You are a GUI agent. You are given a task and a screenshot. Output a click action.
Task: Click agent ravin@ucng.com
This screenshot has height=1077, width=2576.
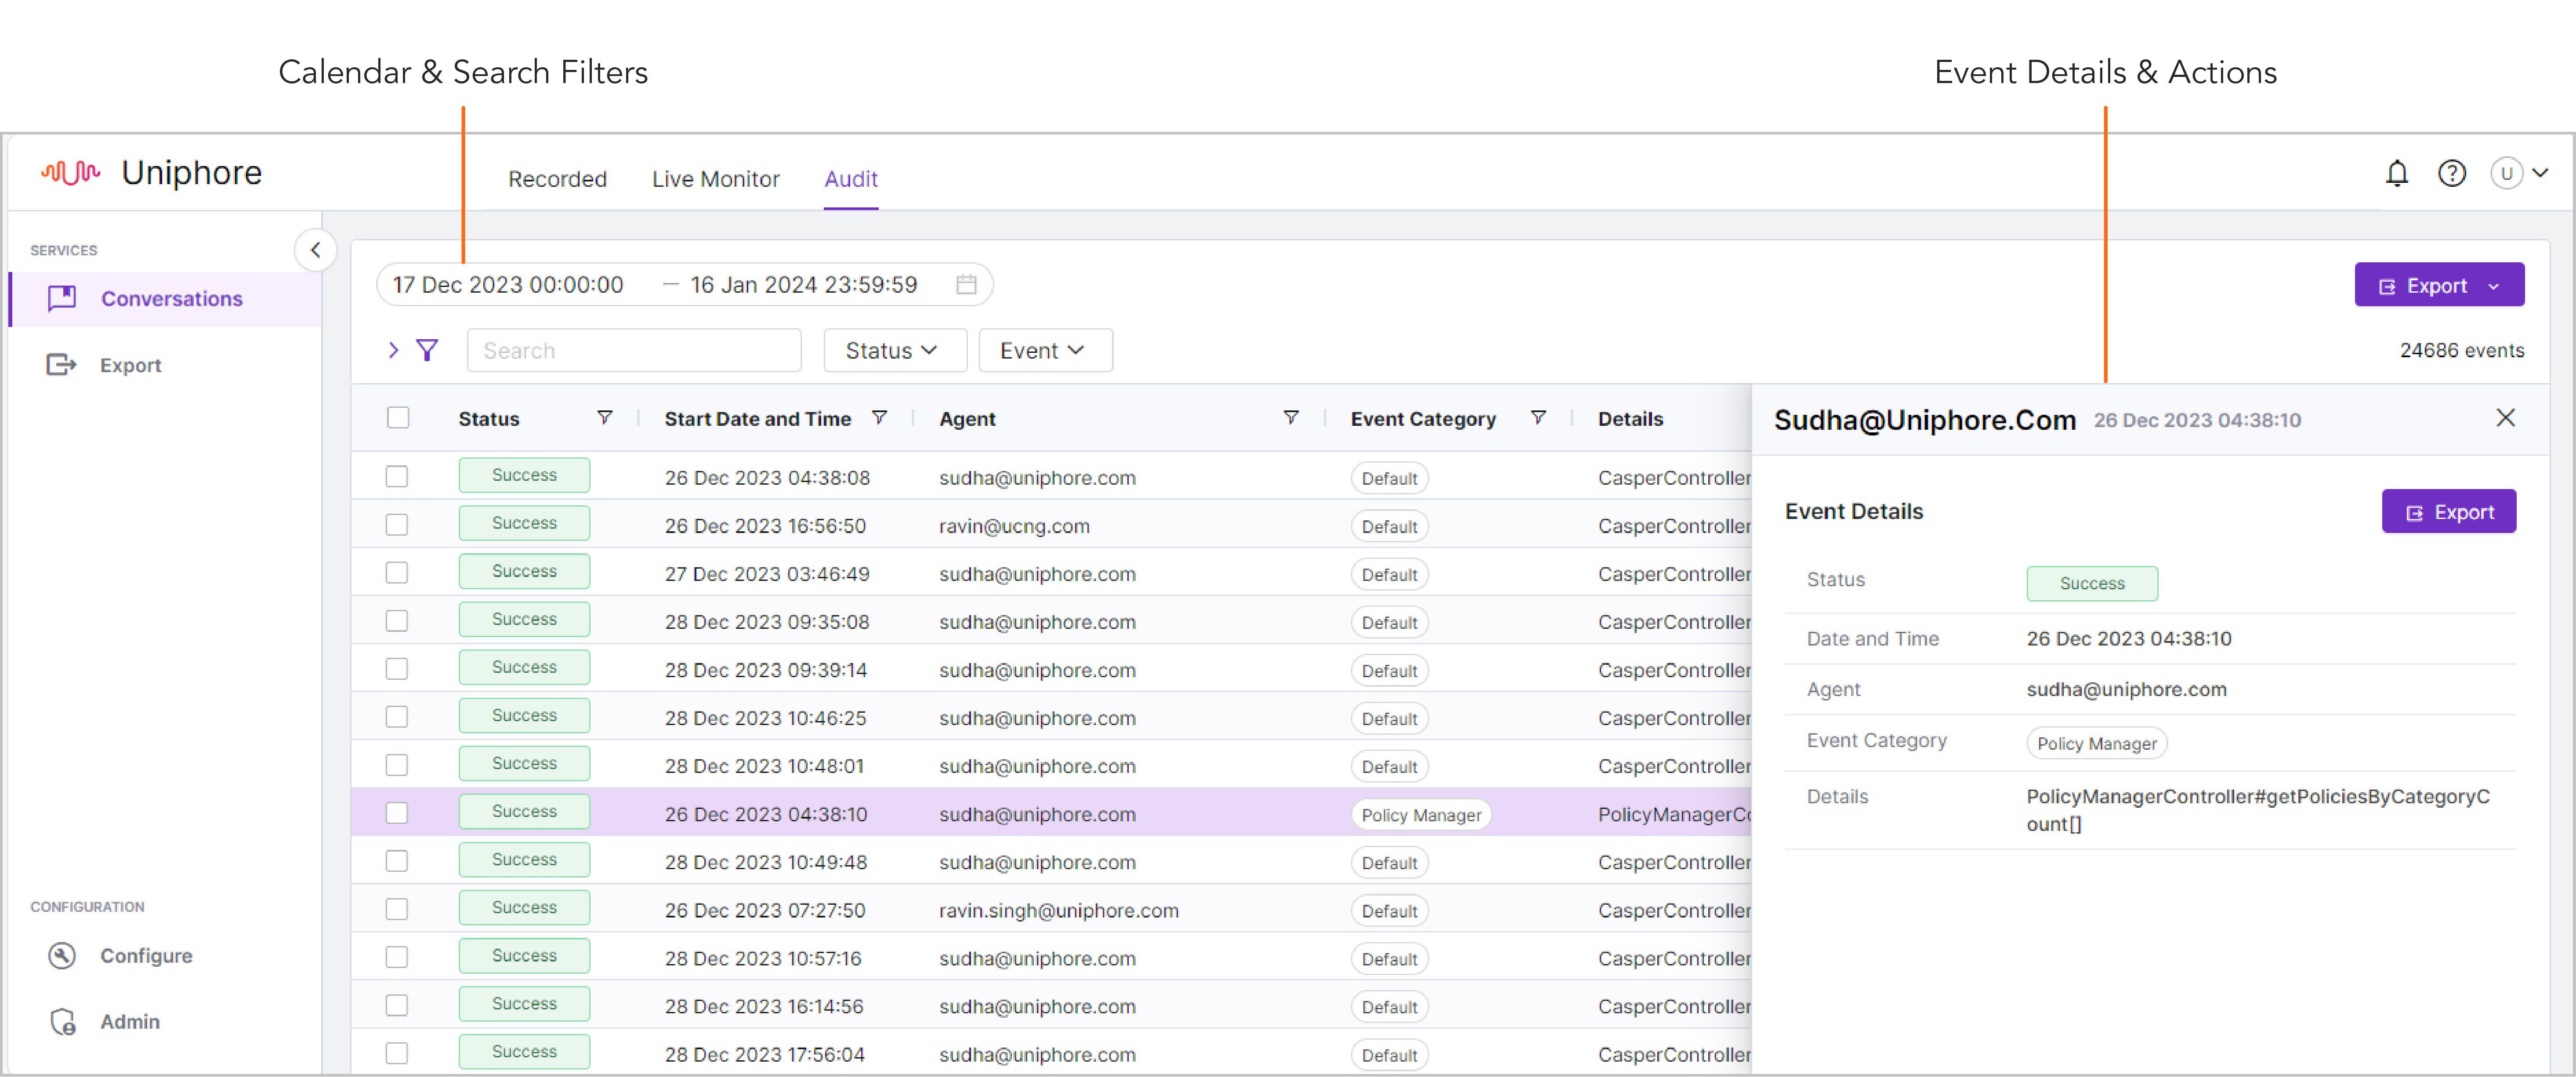[x=1014, y=526]
